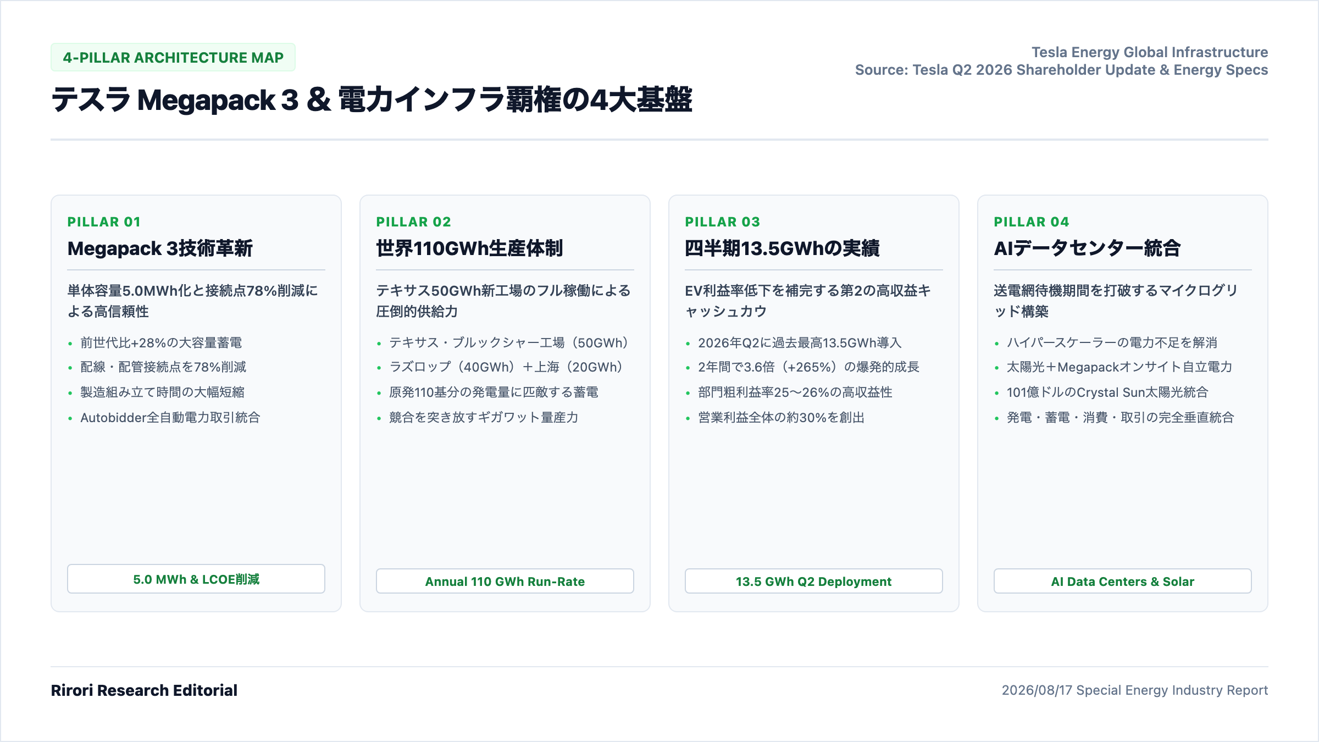Click the bullet 発電・蓄電・消費・取引の完全垂直統合
The height and width of the screenshot is (742, 1319).
[1121, 418]
